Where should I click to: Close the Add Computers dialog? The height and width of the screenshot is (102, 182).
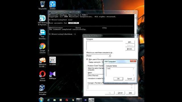[133, 61]
